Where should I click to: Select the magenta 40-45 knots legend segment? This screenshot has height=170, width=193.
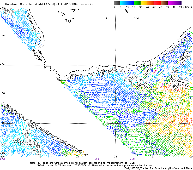pyautogui.click(x=171, y=3)
